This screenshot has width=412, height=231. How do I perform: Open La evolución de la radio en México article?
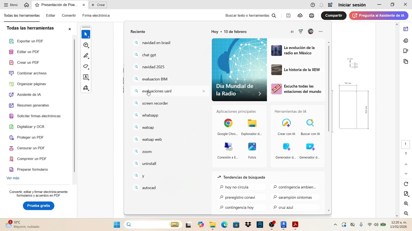(x=296, y=50)
